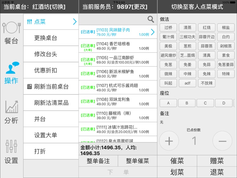Open 更换桌台 menu item
The image size is (237, 178).
click(x=51, y=38)
